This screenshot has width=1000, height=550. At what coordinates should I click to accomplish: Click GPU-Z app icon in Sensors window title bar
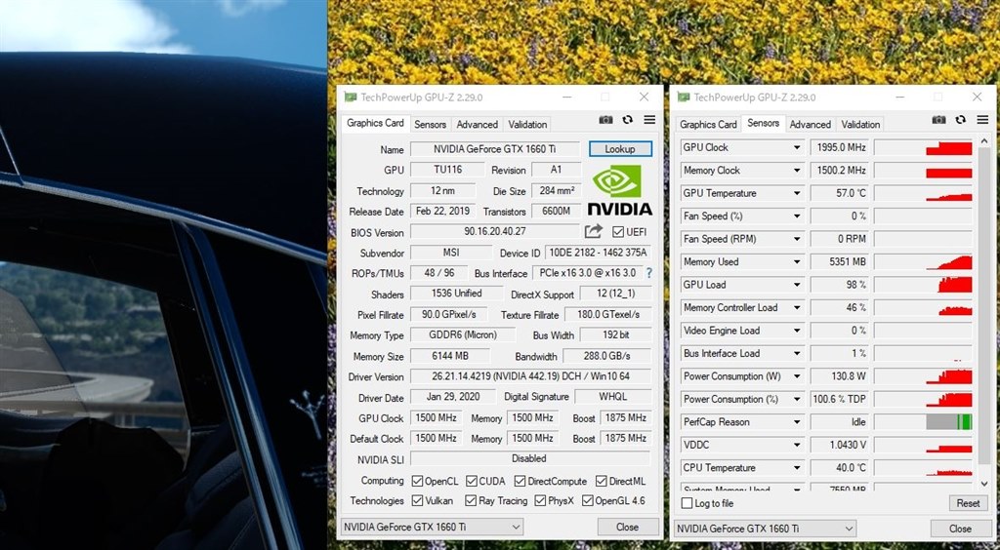[x=684, y=98]
